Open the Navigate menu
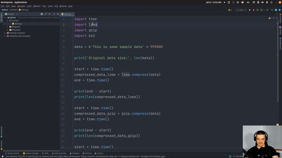 21,6
